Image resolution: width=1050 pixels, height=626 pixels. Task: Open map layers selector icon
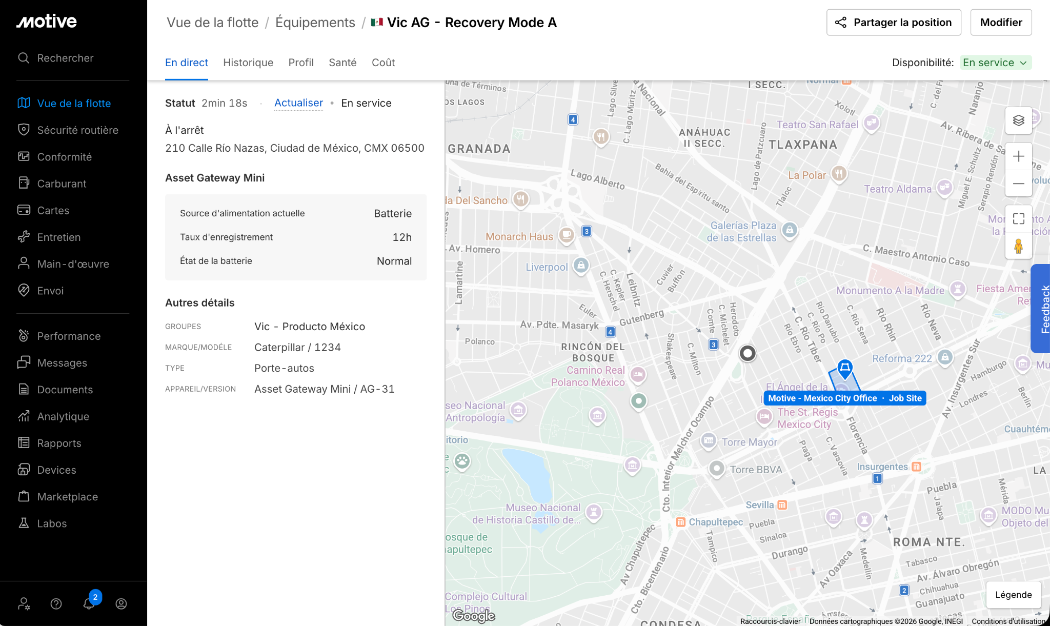[x=1018, y=120]
